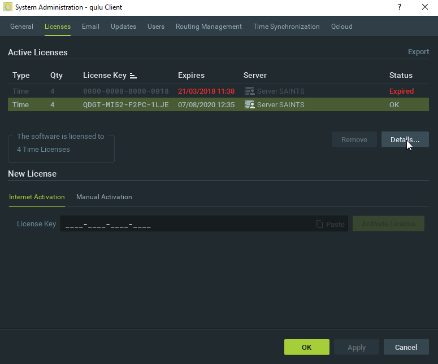The height and width of the screenshot is (364, 438).
Task: Click server icon in the expired license row
Action: 249,91
